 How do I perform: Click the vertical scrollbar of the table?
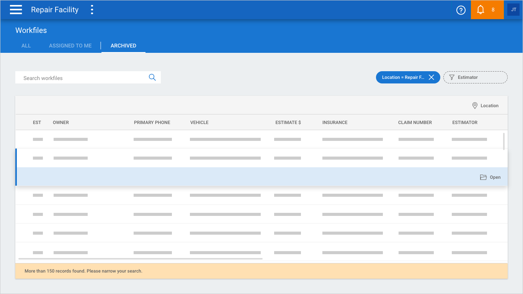(503, 141)
